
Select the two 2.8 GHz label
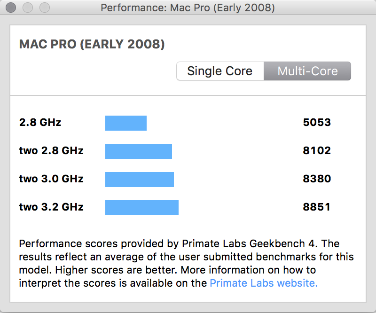click(x=51, y=151)
